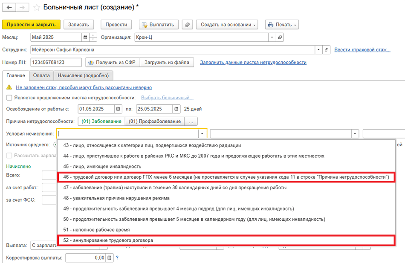Open calculator for Корректировка выплаты field
Viewport: 405px width, 263px height.
(110, 258)
